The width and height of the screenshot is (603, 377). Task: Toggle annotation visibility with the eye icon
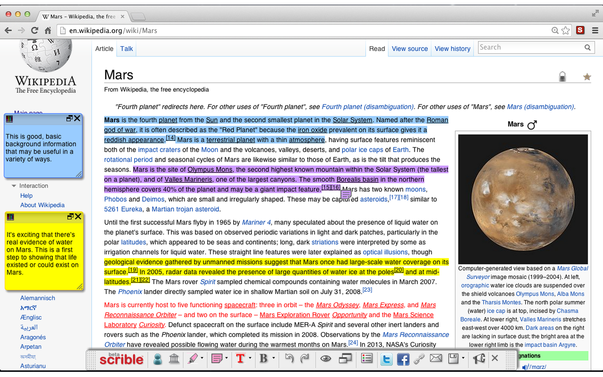coord(326,359)
